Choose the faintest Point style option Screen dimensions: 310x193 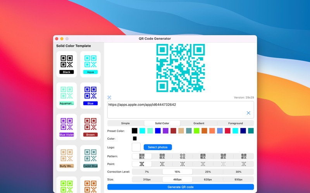point(223,164)
